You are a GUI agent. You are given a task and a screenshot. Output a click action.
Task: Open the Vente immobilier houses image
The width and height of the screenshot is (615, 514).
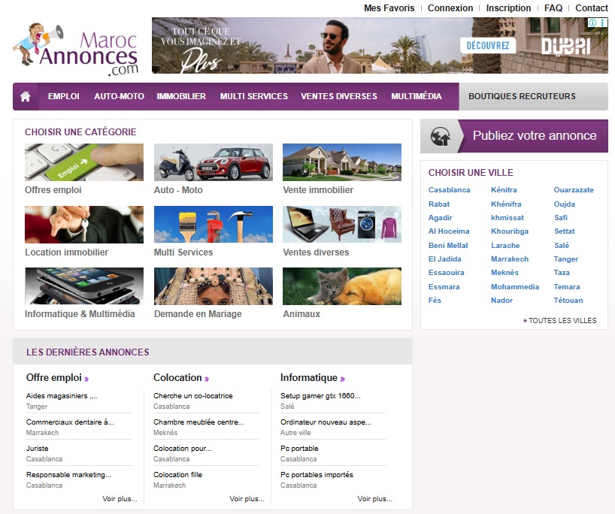(342, 162)
